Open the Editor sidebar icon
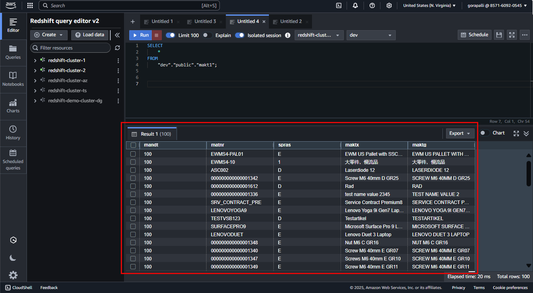 [13, 25]
